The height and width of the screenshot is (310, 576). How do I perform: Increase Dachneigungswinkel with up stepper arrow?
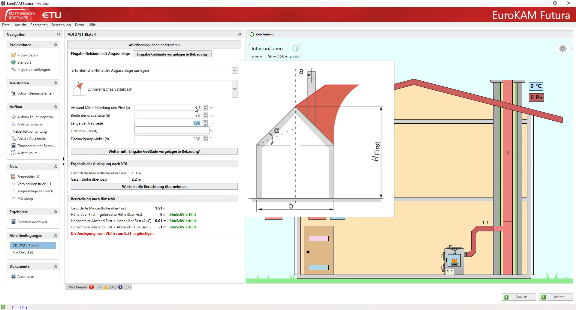(x=205, y=137)
